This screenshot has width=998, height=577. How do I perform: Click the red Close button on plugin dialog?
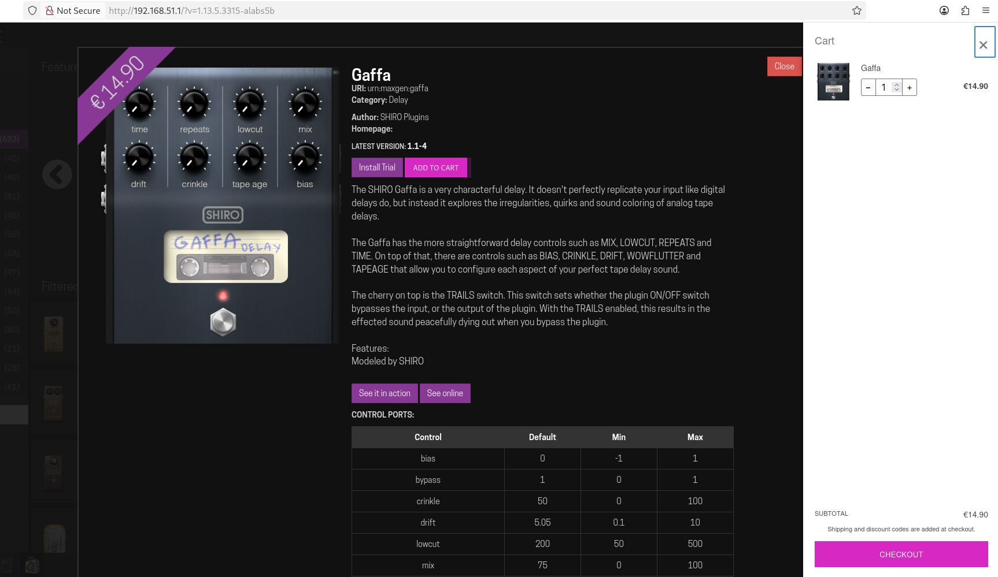click(784, 66)
